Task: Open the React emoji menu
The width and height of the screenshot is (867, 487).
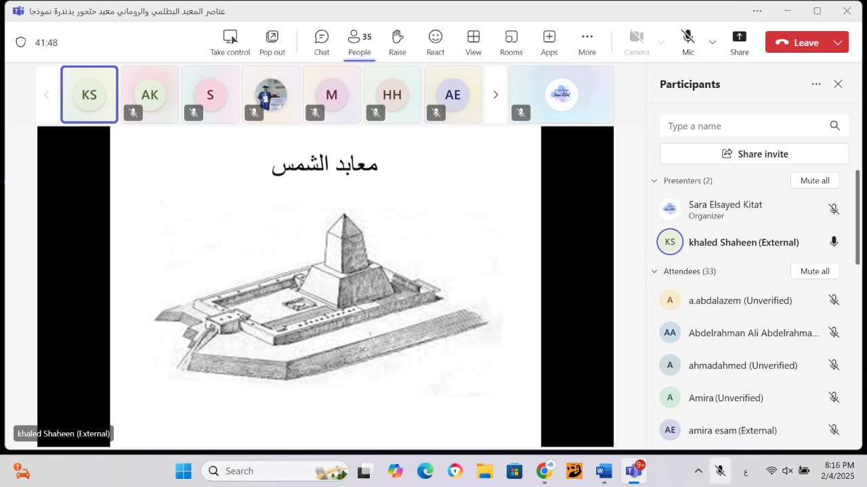Action: pos(436,43)
